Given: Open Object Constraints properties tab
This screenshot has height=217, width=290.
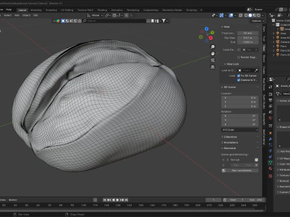Looking at the screenshot, I should pos(271,157).
